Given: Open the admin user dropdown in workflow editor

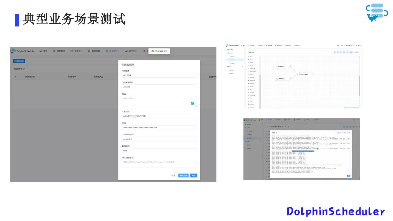Looking at the screenshot, I should pos(359,45).
